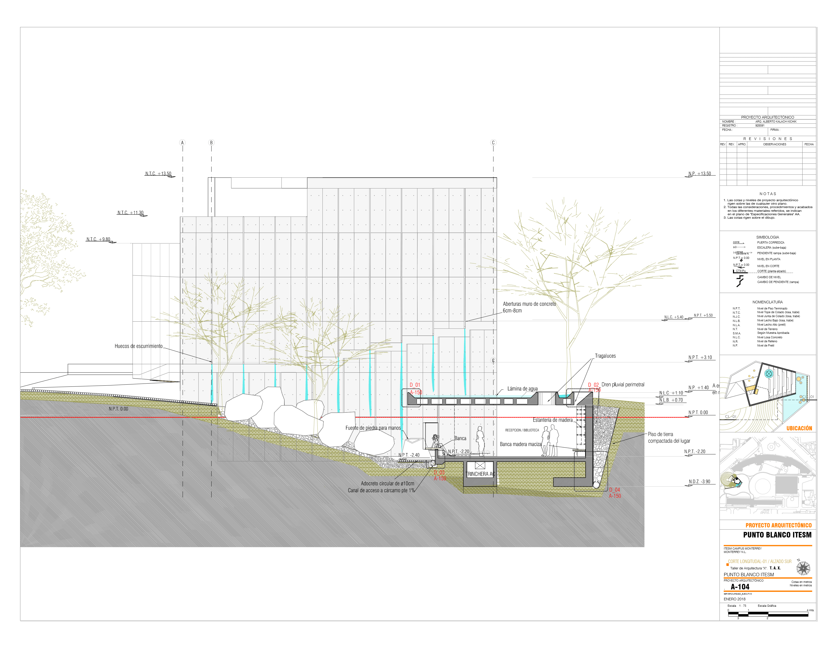Select the D_01 A-150 detail callout
Screen dimensions: 838x648
(x=415, y=389)
